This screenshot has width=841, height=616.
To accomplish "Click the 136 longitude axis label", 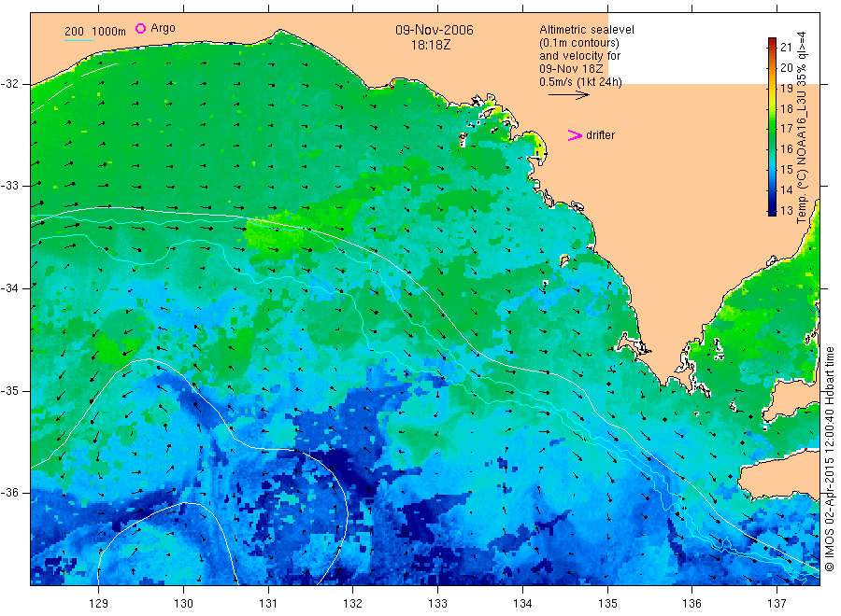I will tap(691, 604).
